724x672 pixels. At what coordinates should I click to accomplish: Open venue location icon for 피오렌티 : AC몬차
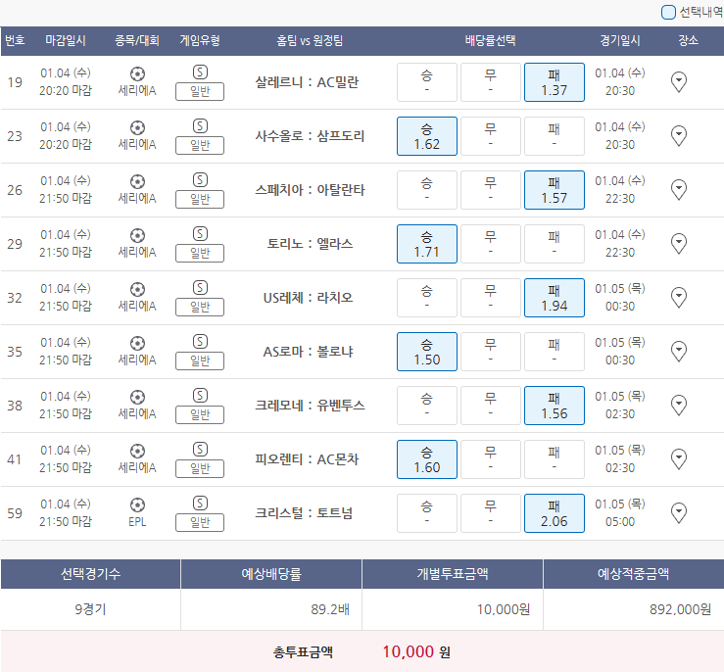(678, 459)
